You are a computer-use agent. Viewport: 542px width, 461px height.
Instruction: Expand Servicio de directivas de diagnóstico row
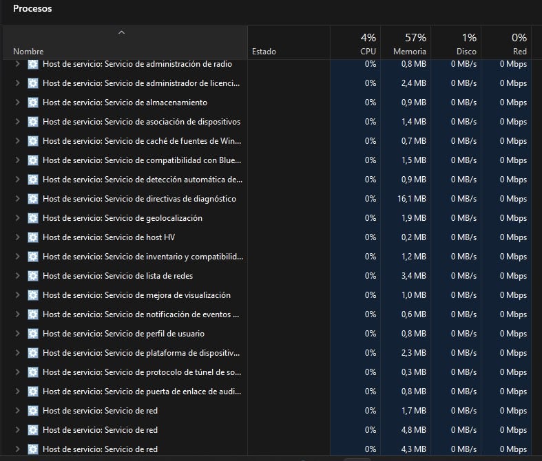pyautogui.click(x=17, y=199)
